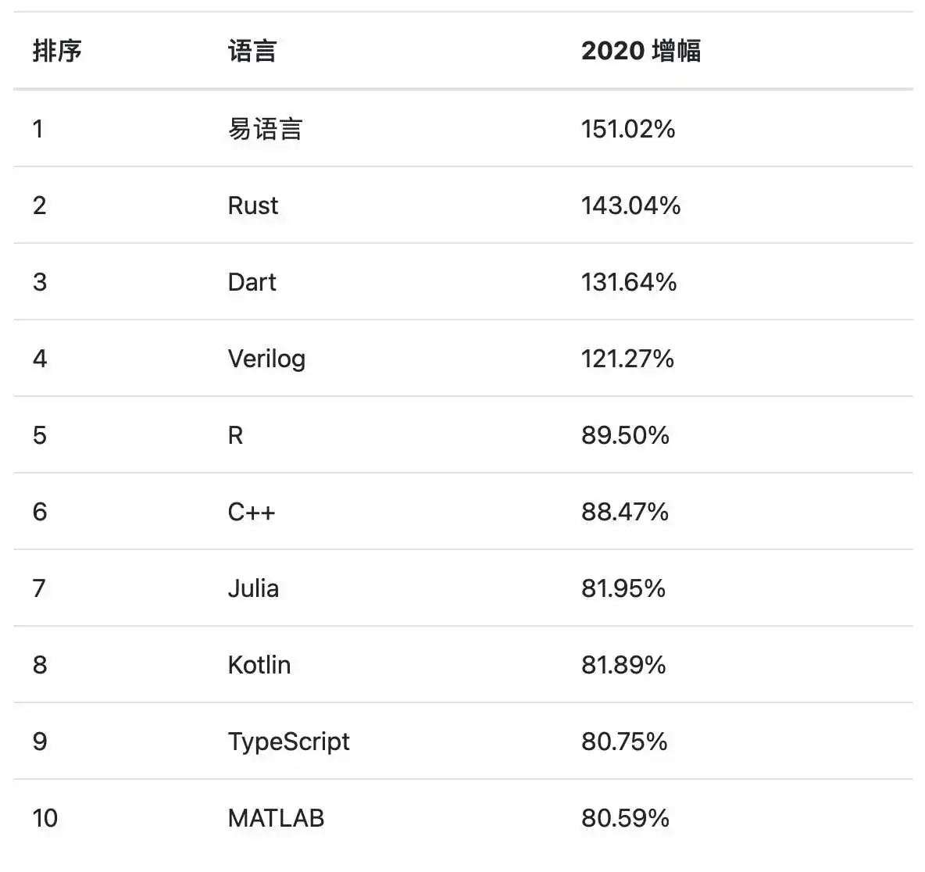Click the 语言 column header
The image size is (925, 872).
[x=252, y=51]
